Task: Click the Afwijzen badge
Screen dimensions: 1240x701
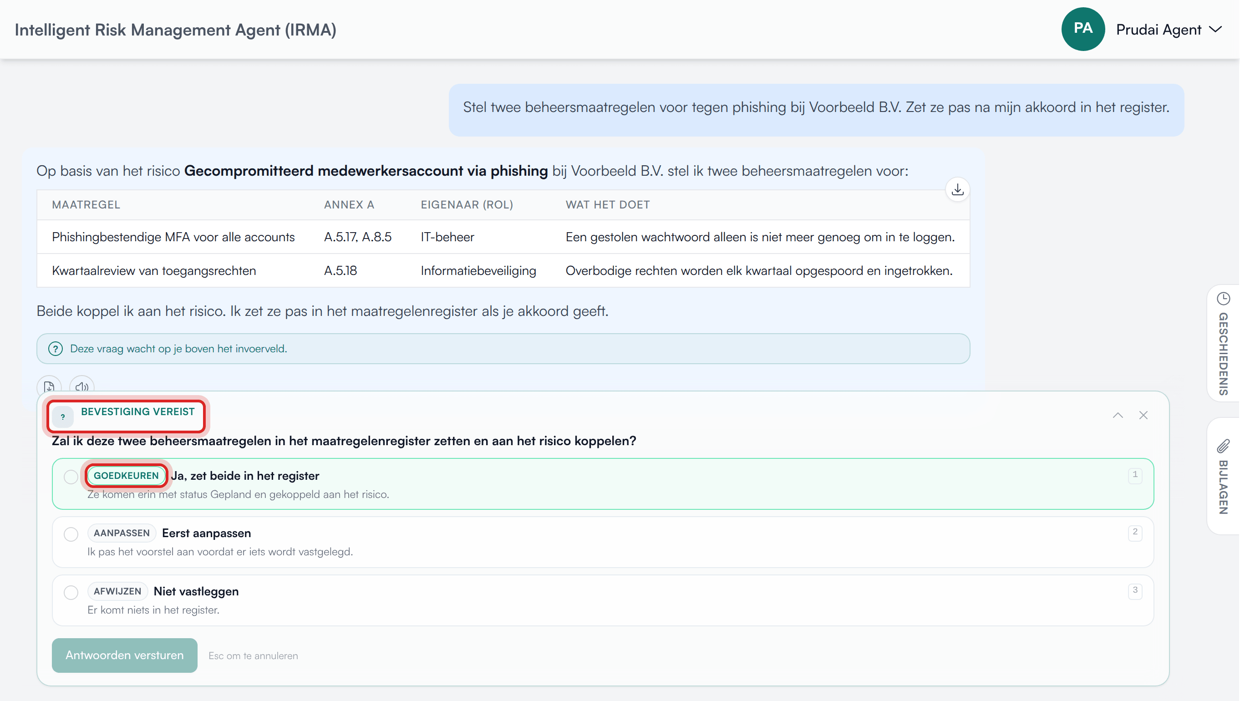Action: 117,591
